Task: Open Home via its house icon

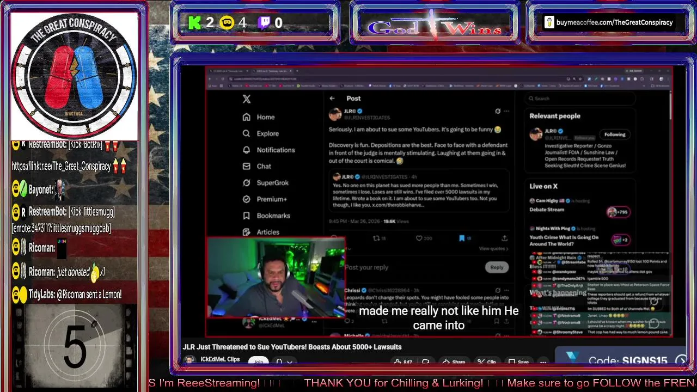Action: (x=247, y=117)
